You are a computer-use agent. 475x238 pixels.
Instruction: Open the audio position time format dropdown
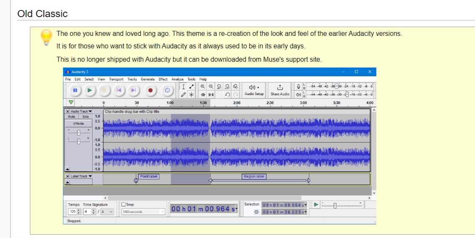point(236,209)
